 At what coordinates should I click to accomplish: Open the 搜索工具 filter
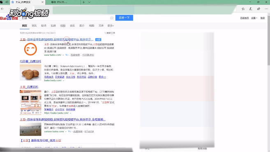point(110,33)
